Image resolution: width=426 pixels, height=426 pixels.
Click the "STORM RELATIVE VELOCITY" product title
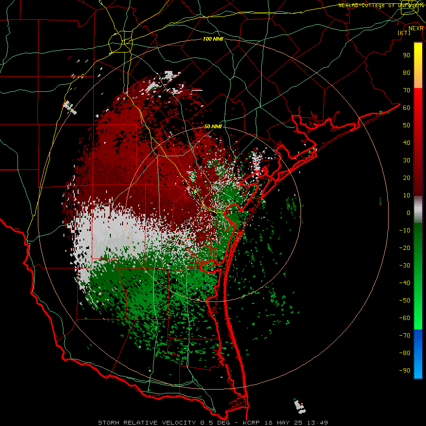tap(146, 423)
